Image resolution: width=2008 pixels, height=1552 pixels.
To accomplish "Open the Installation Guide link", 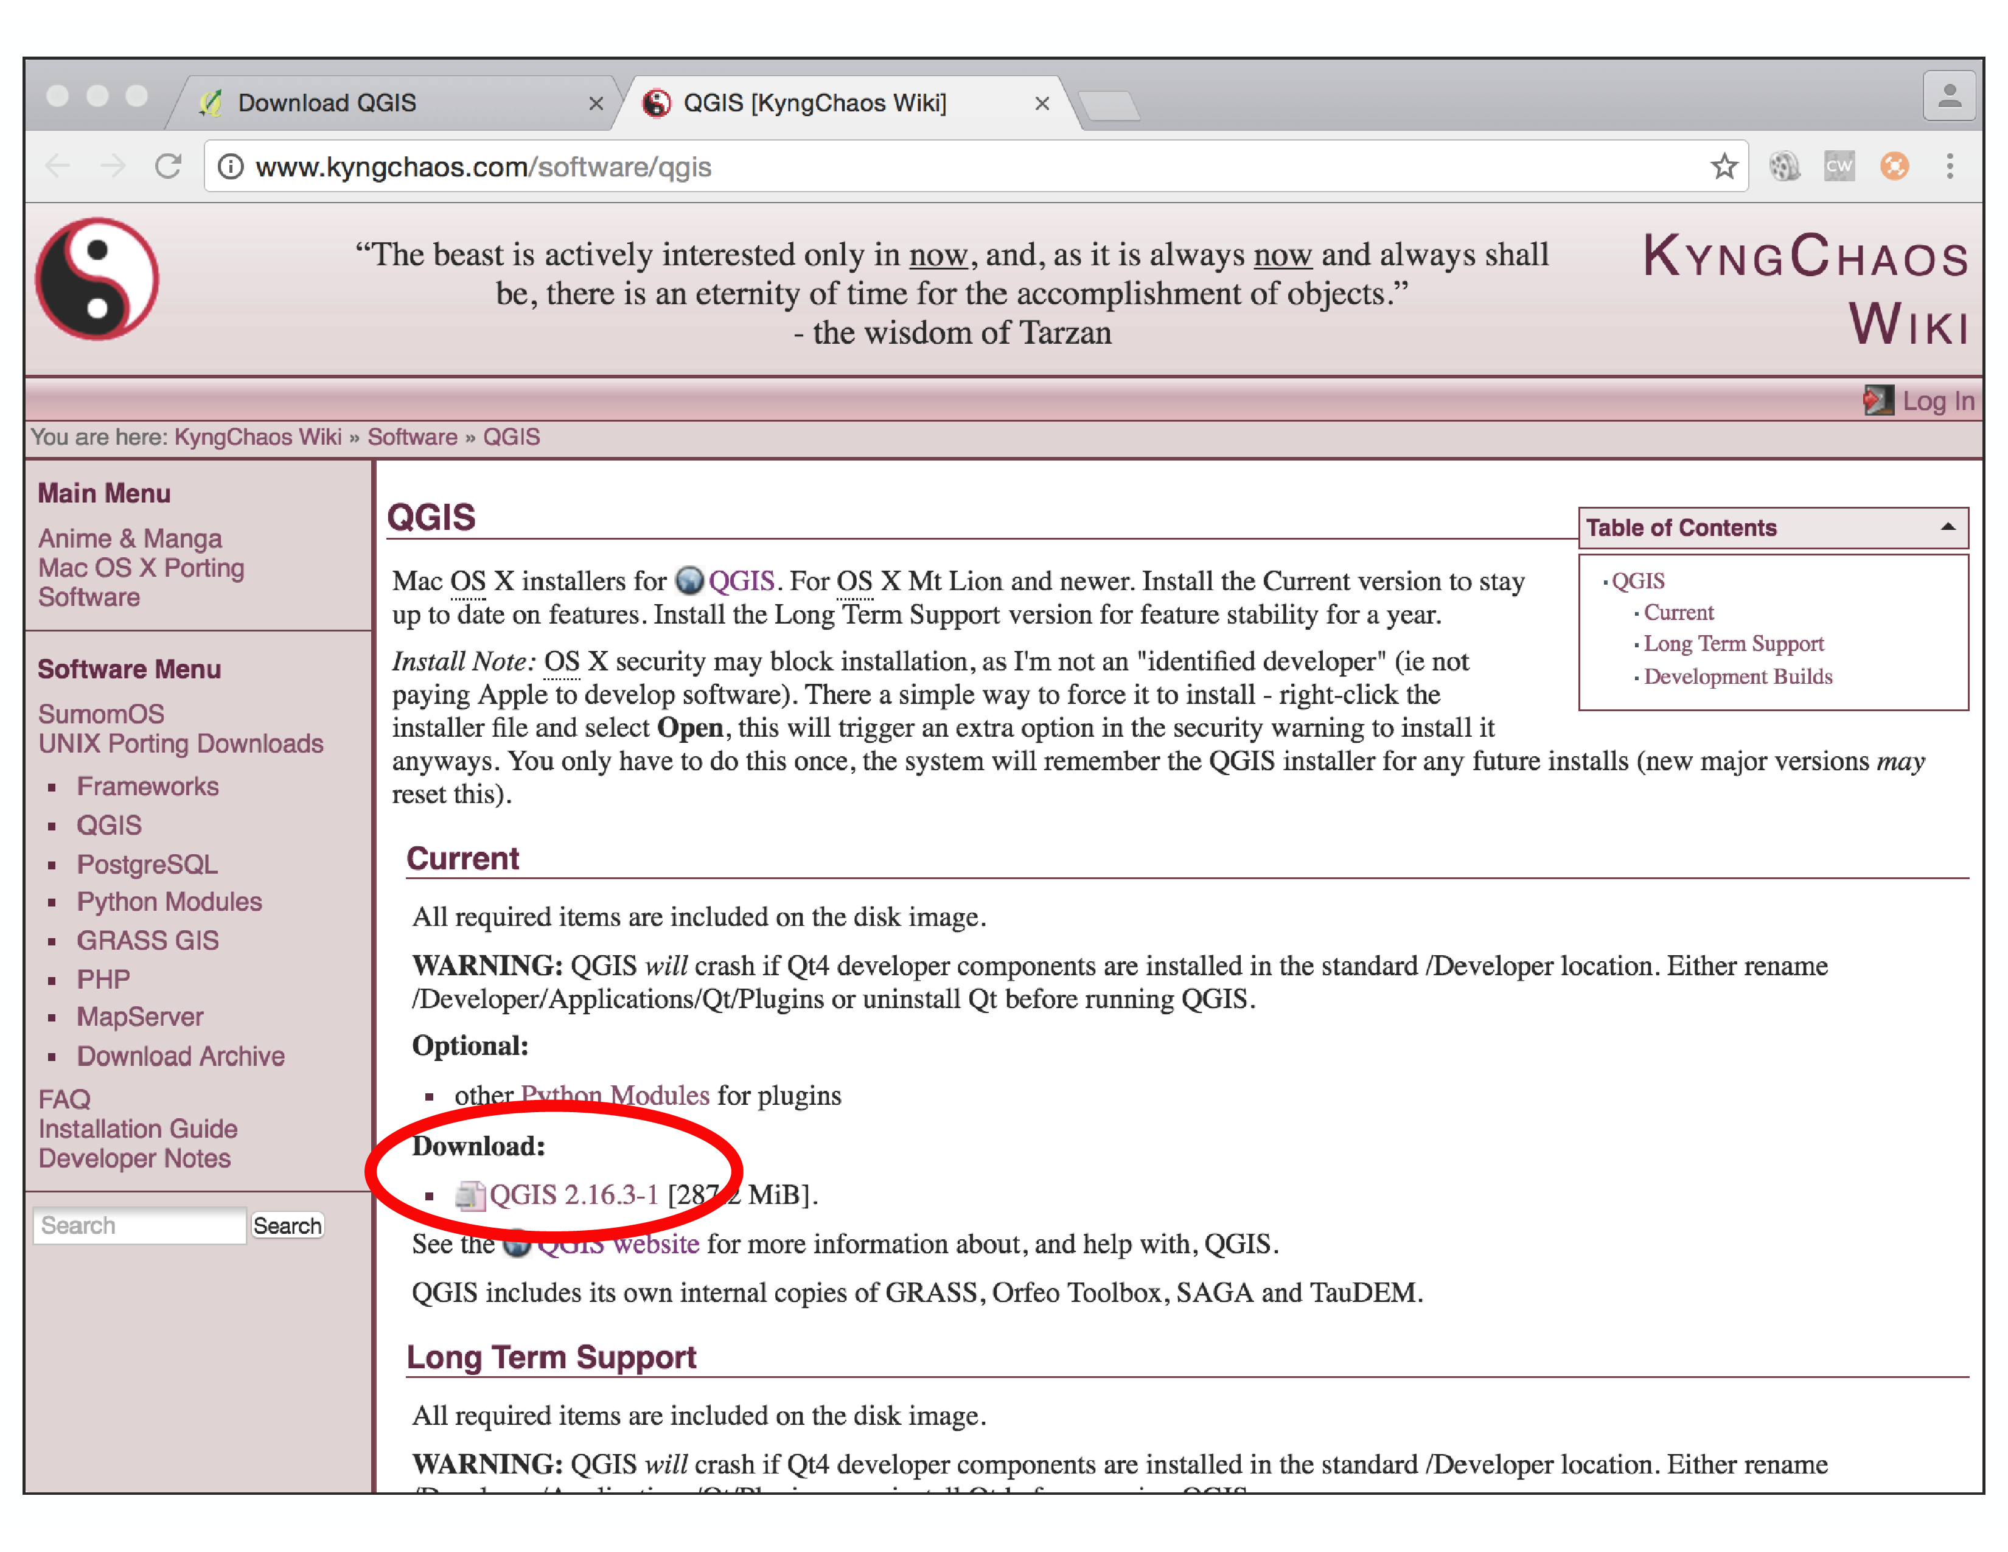I will pyautogui.click(x=138, y=1128).
